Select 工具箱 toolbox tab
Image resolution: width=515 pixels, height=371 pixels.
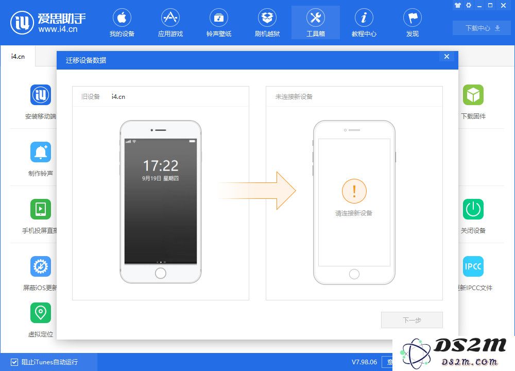(x=316, y=23)
